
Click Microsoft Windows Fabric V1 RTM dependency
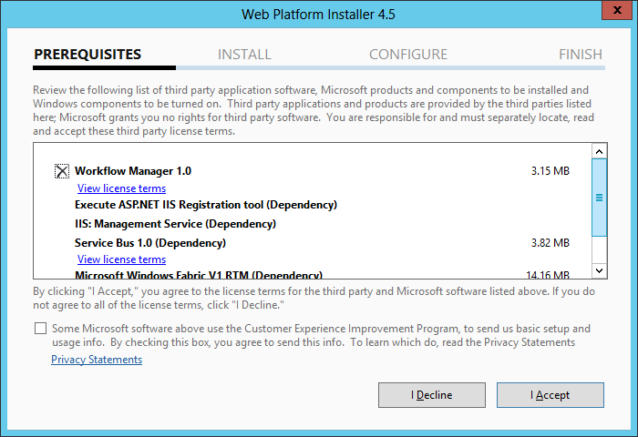pyautogui.click(x=199, y=274)
